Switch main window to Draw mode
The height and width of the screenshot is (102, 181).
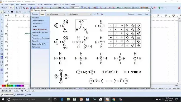coord(12,8)
